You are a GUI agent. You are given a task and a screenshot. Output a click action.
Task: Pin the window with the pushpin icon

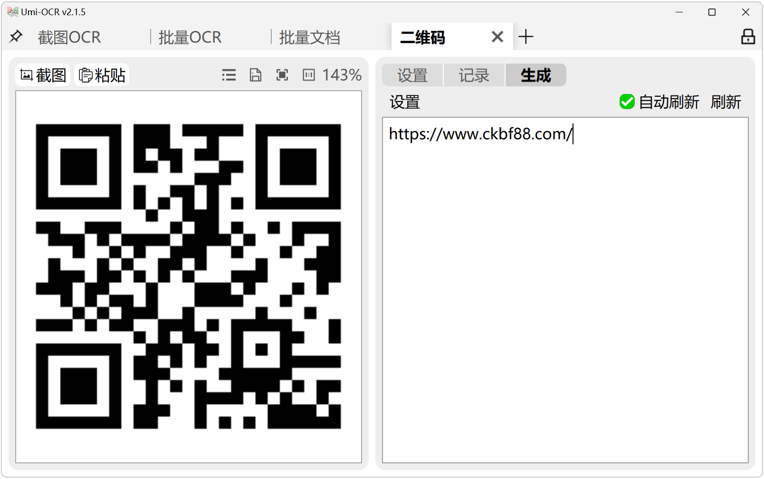(x=16, y=37)
